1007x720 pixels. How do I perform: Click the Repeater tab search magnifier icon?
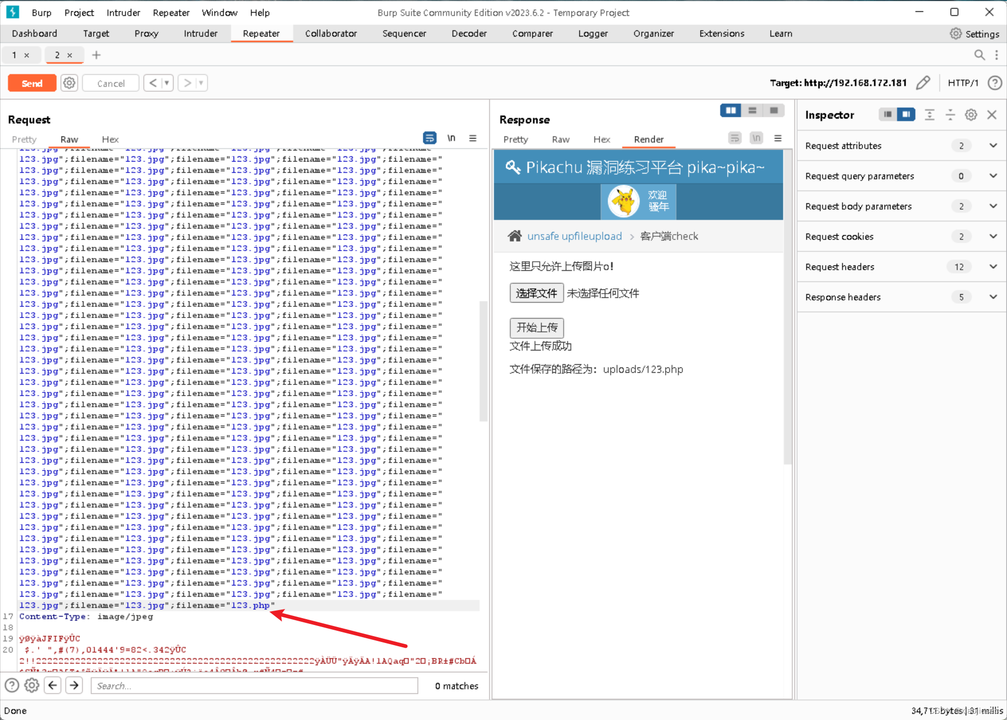click(x=979, y=55)
